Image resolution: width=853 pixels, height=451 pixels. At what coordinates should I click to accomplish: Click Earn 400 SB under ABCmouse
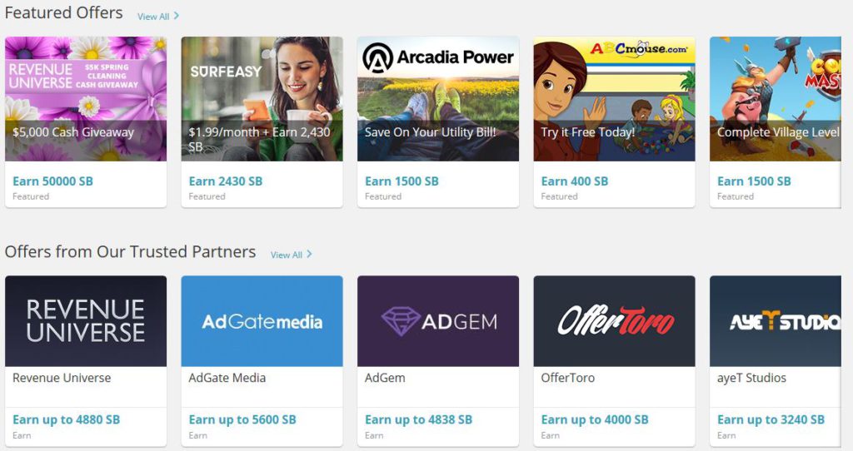point(575,181)
